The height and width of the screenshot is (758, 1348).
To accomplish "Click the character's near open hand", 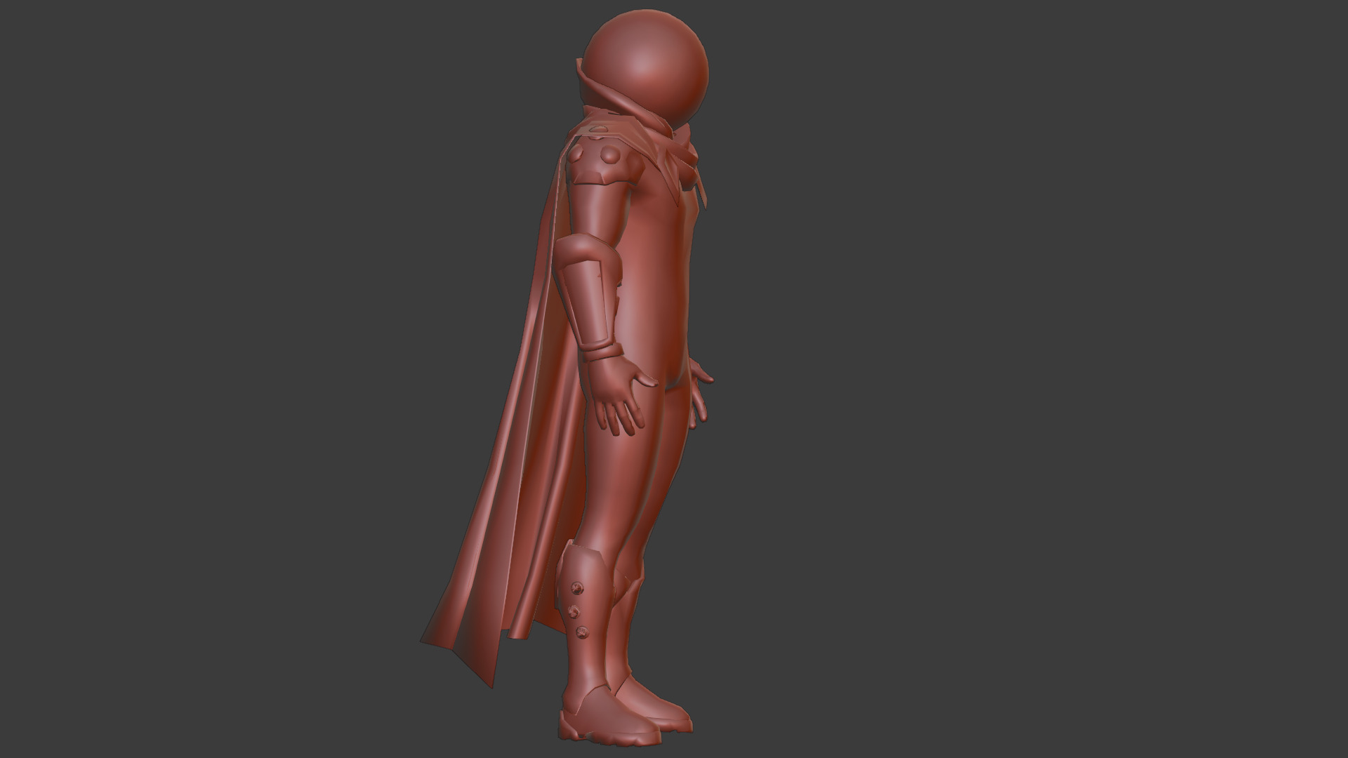I will (x=620, y=394).
